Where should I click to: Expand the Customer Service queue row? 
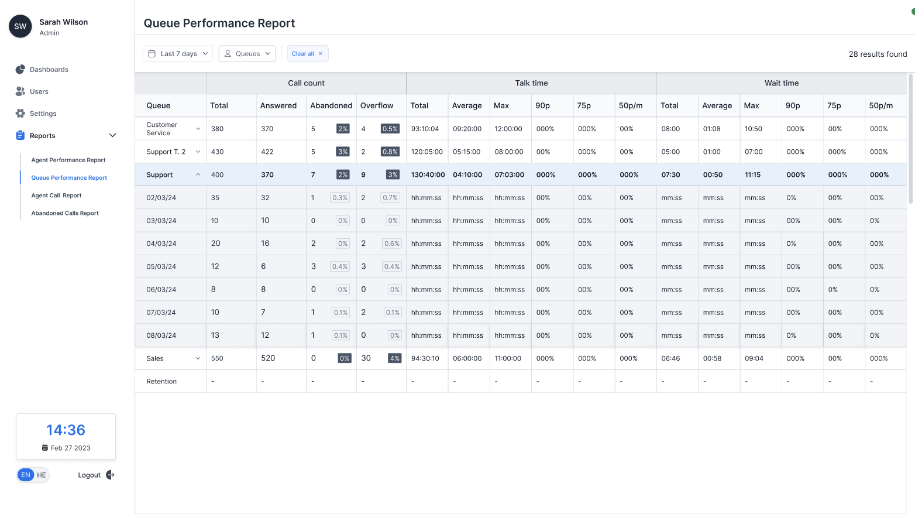(198, 129)
